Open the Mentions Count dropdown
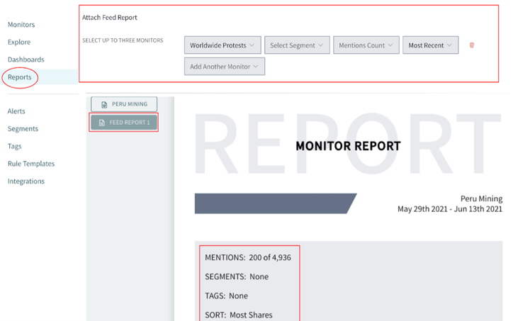The width and height of the screenshot is (518, 321). 366,45
